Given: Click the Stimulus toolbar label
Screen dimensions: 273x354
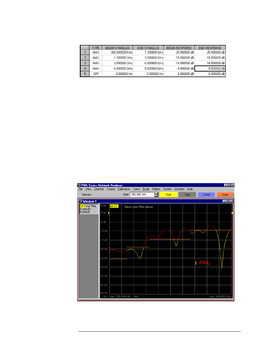Looking at the screenshot, I should [86, 195].
